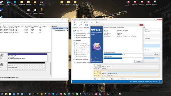Open the 'Язык' menu in Macrorit

93,22
